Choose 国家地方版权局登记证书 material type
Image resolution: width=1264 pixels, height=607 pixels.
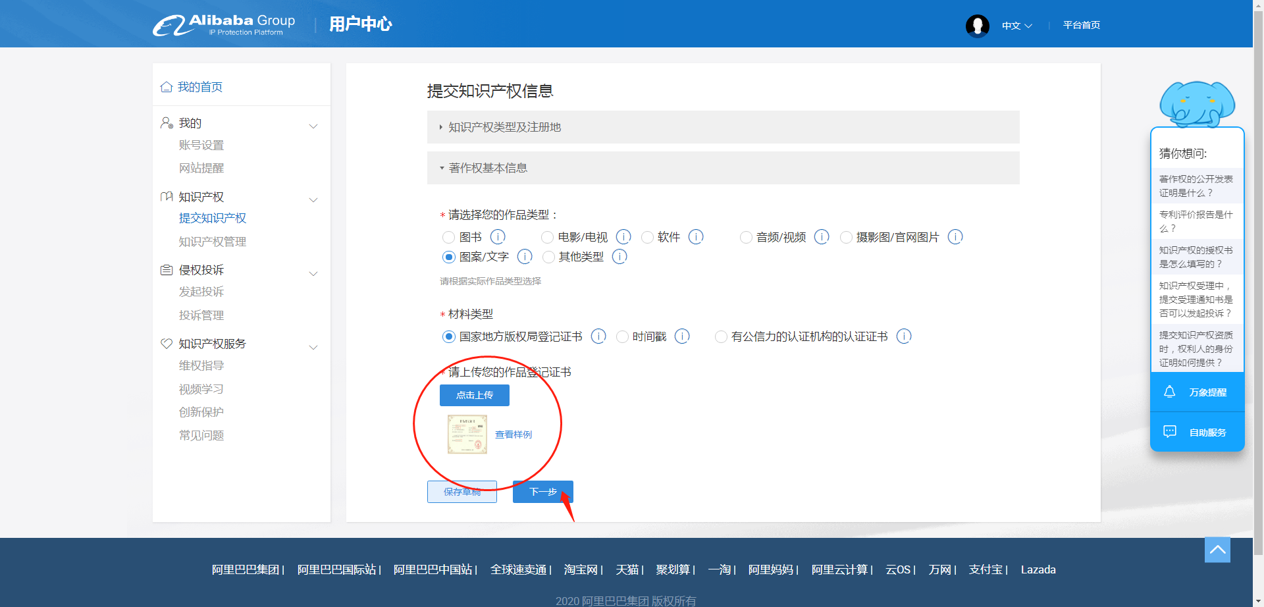(449, 336)
